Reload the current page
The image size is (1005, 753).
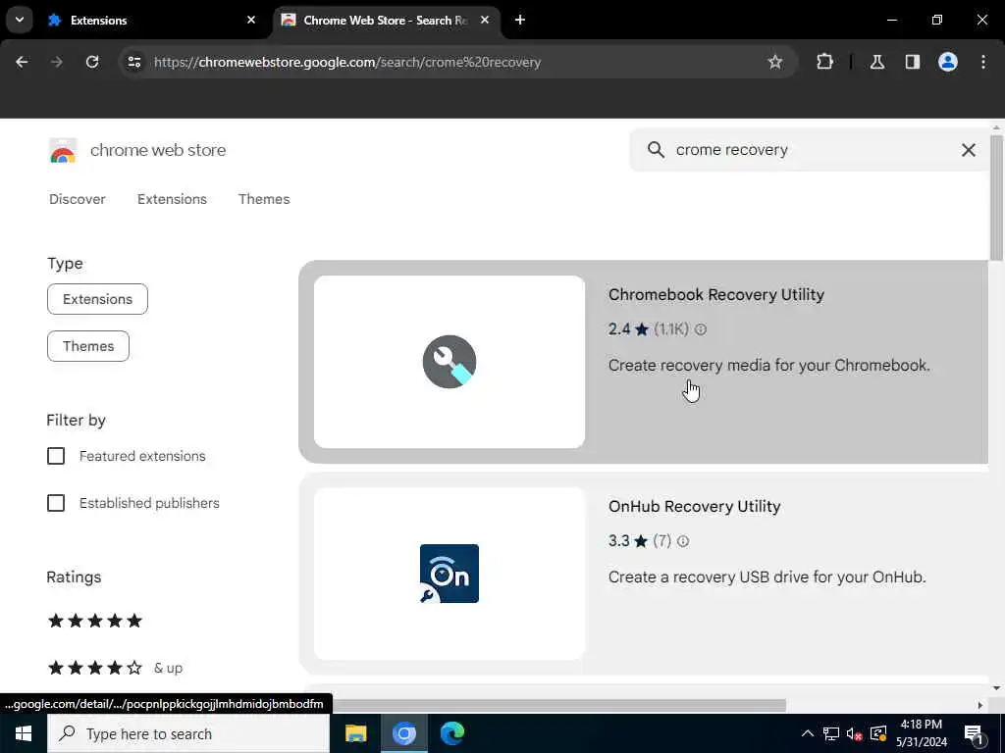pyautogui.click(x=92, y=62)
